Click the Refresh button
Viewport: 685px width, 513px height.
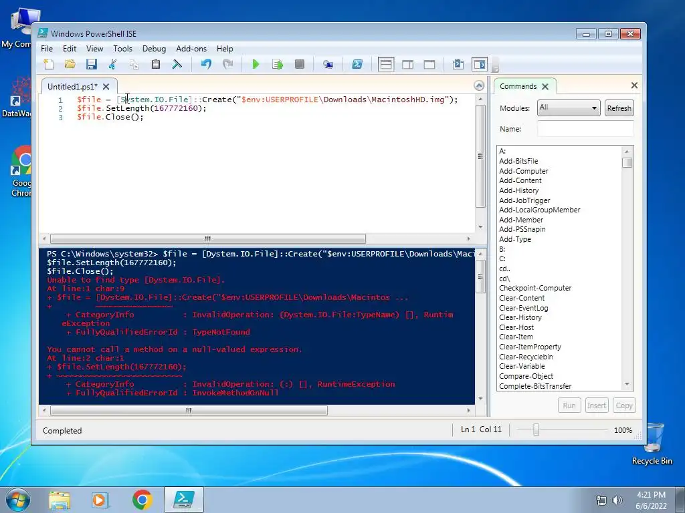point(619,108)
